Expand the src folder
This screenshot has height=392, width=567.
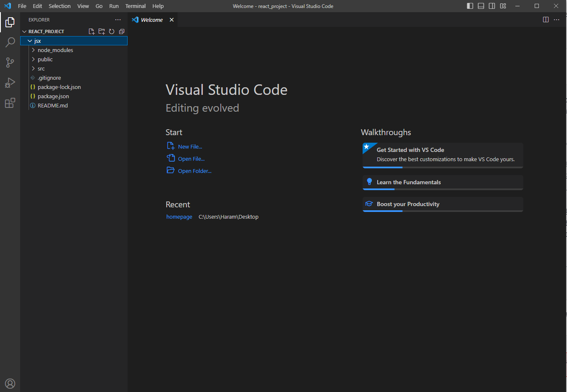(x=33, y=68)
